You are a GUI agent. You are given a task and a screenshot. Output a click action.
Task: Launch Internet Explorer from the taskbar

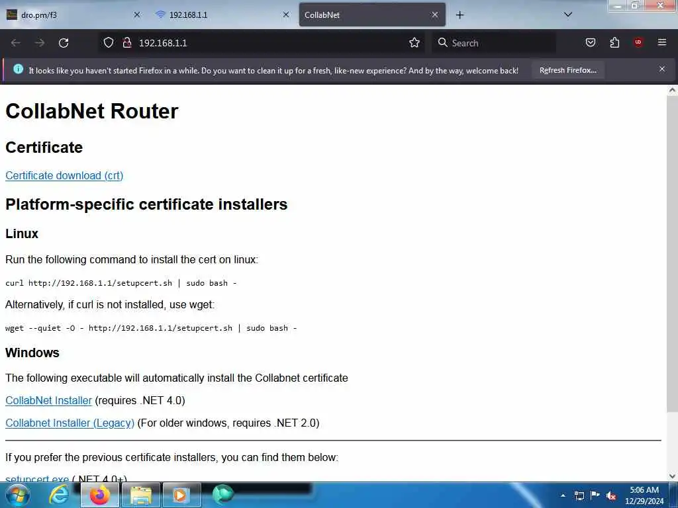(58, 495)
